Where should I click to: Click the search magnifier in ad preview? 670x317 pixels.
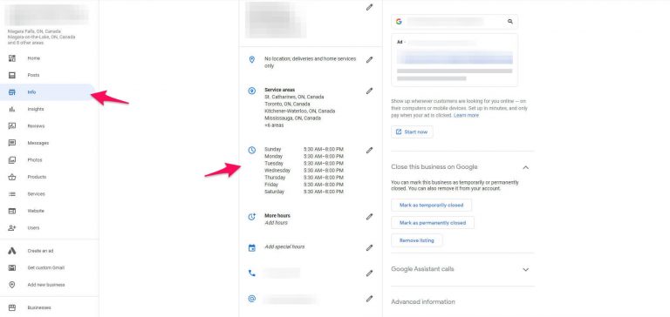(x=510, y=21)
